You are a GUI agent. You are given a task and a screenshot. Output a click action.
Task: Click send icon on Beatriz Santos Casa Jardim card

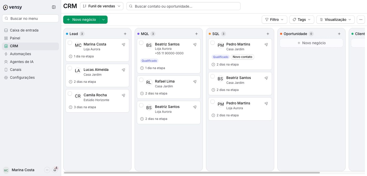pos(266,78)
